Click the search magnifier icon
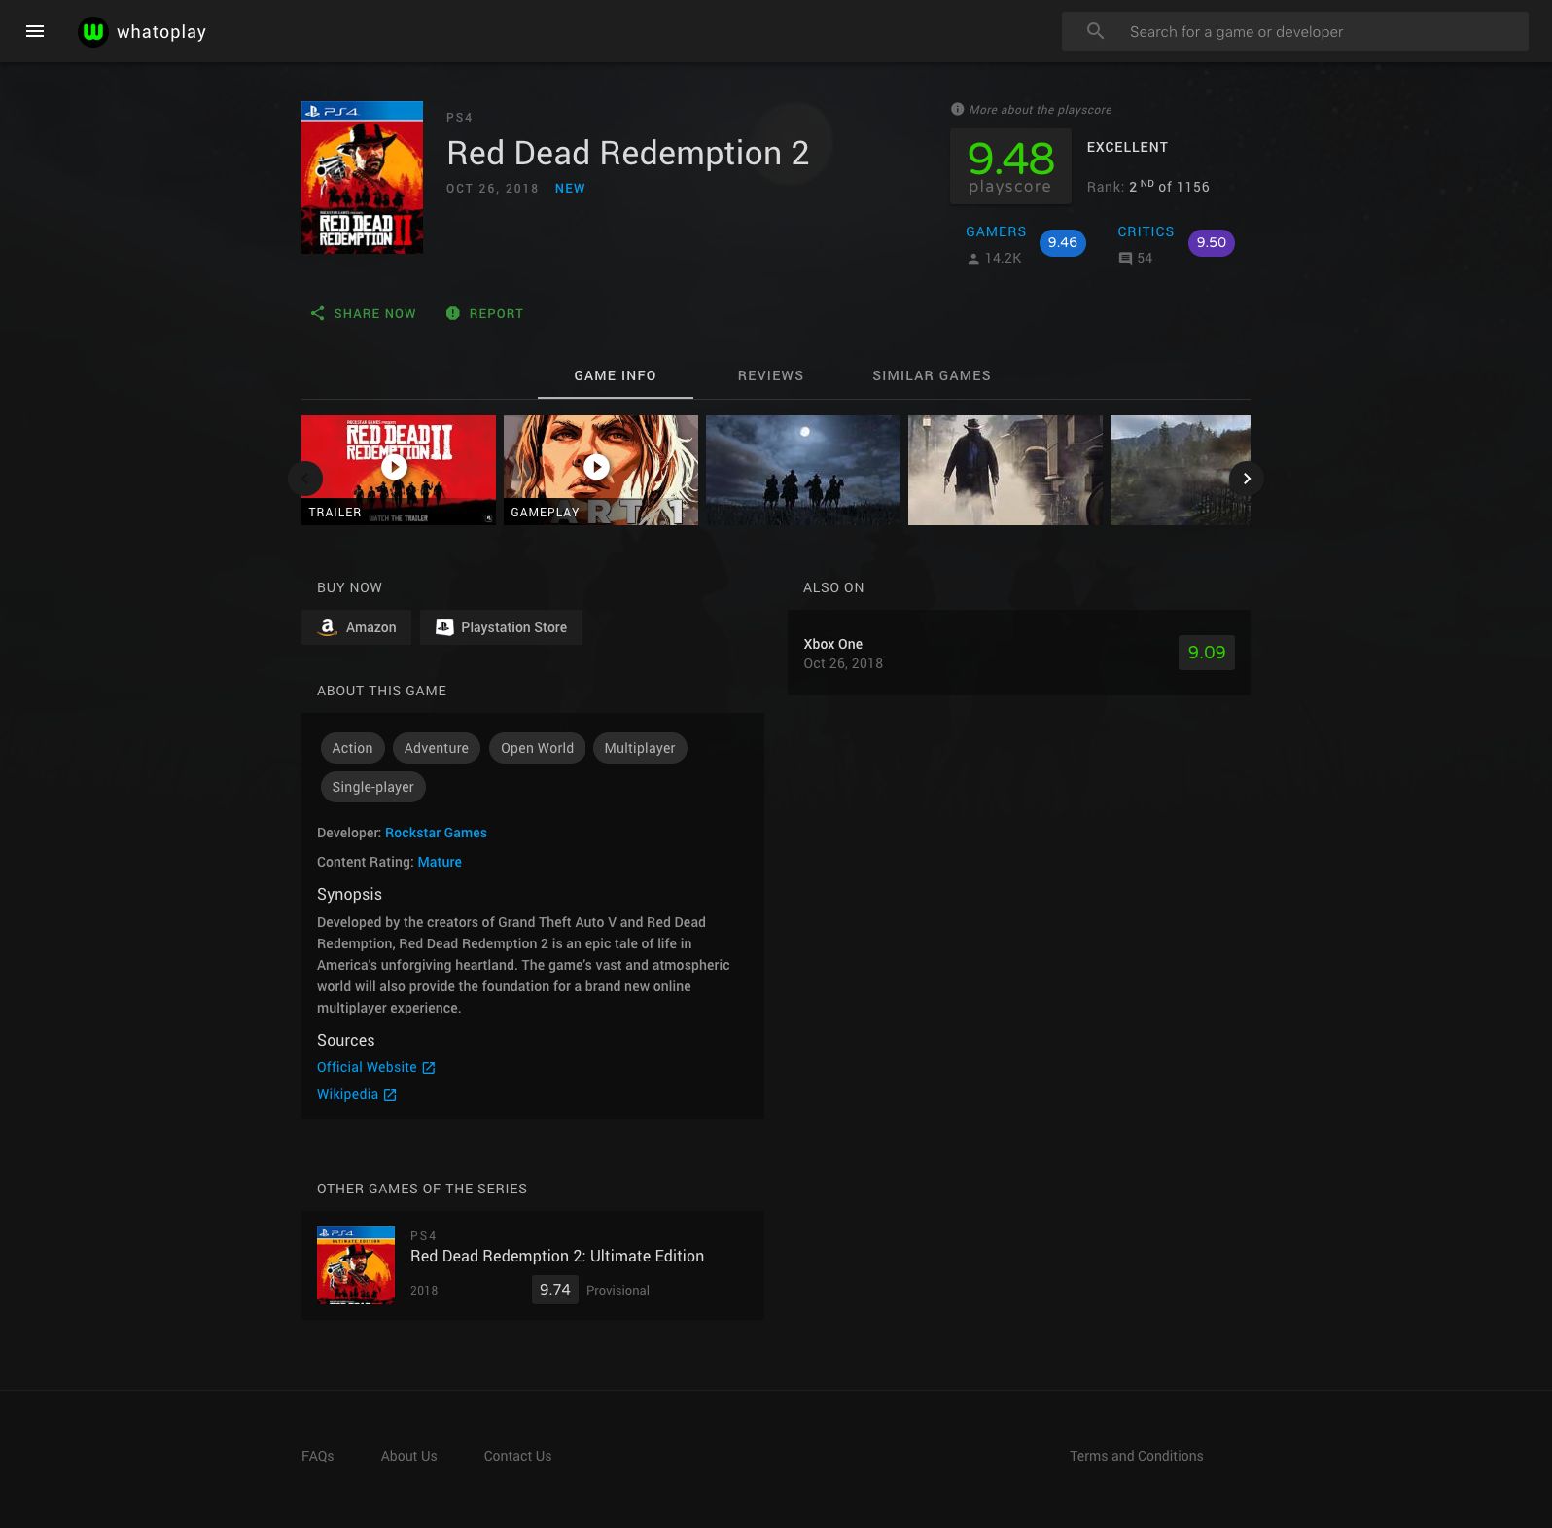 [1095, 31]
